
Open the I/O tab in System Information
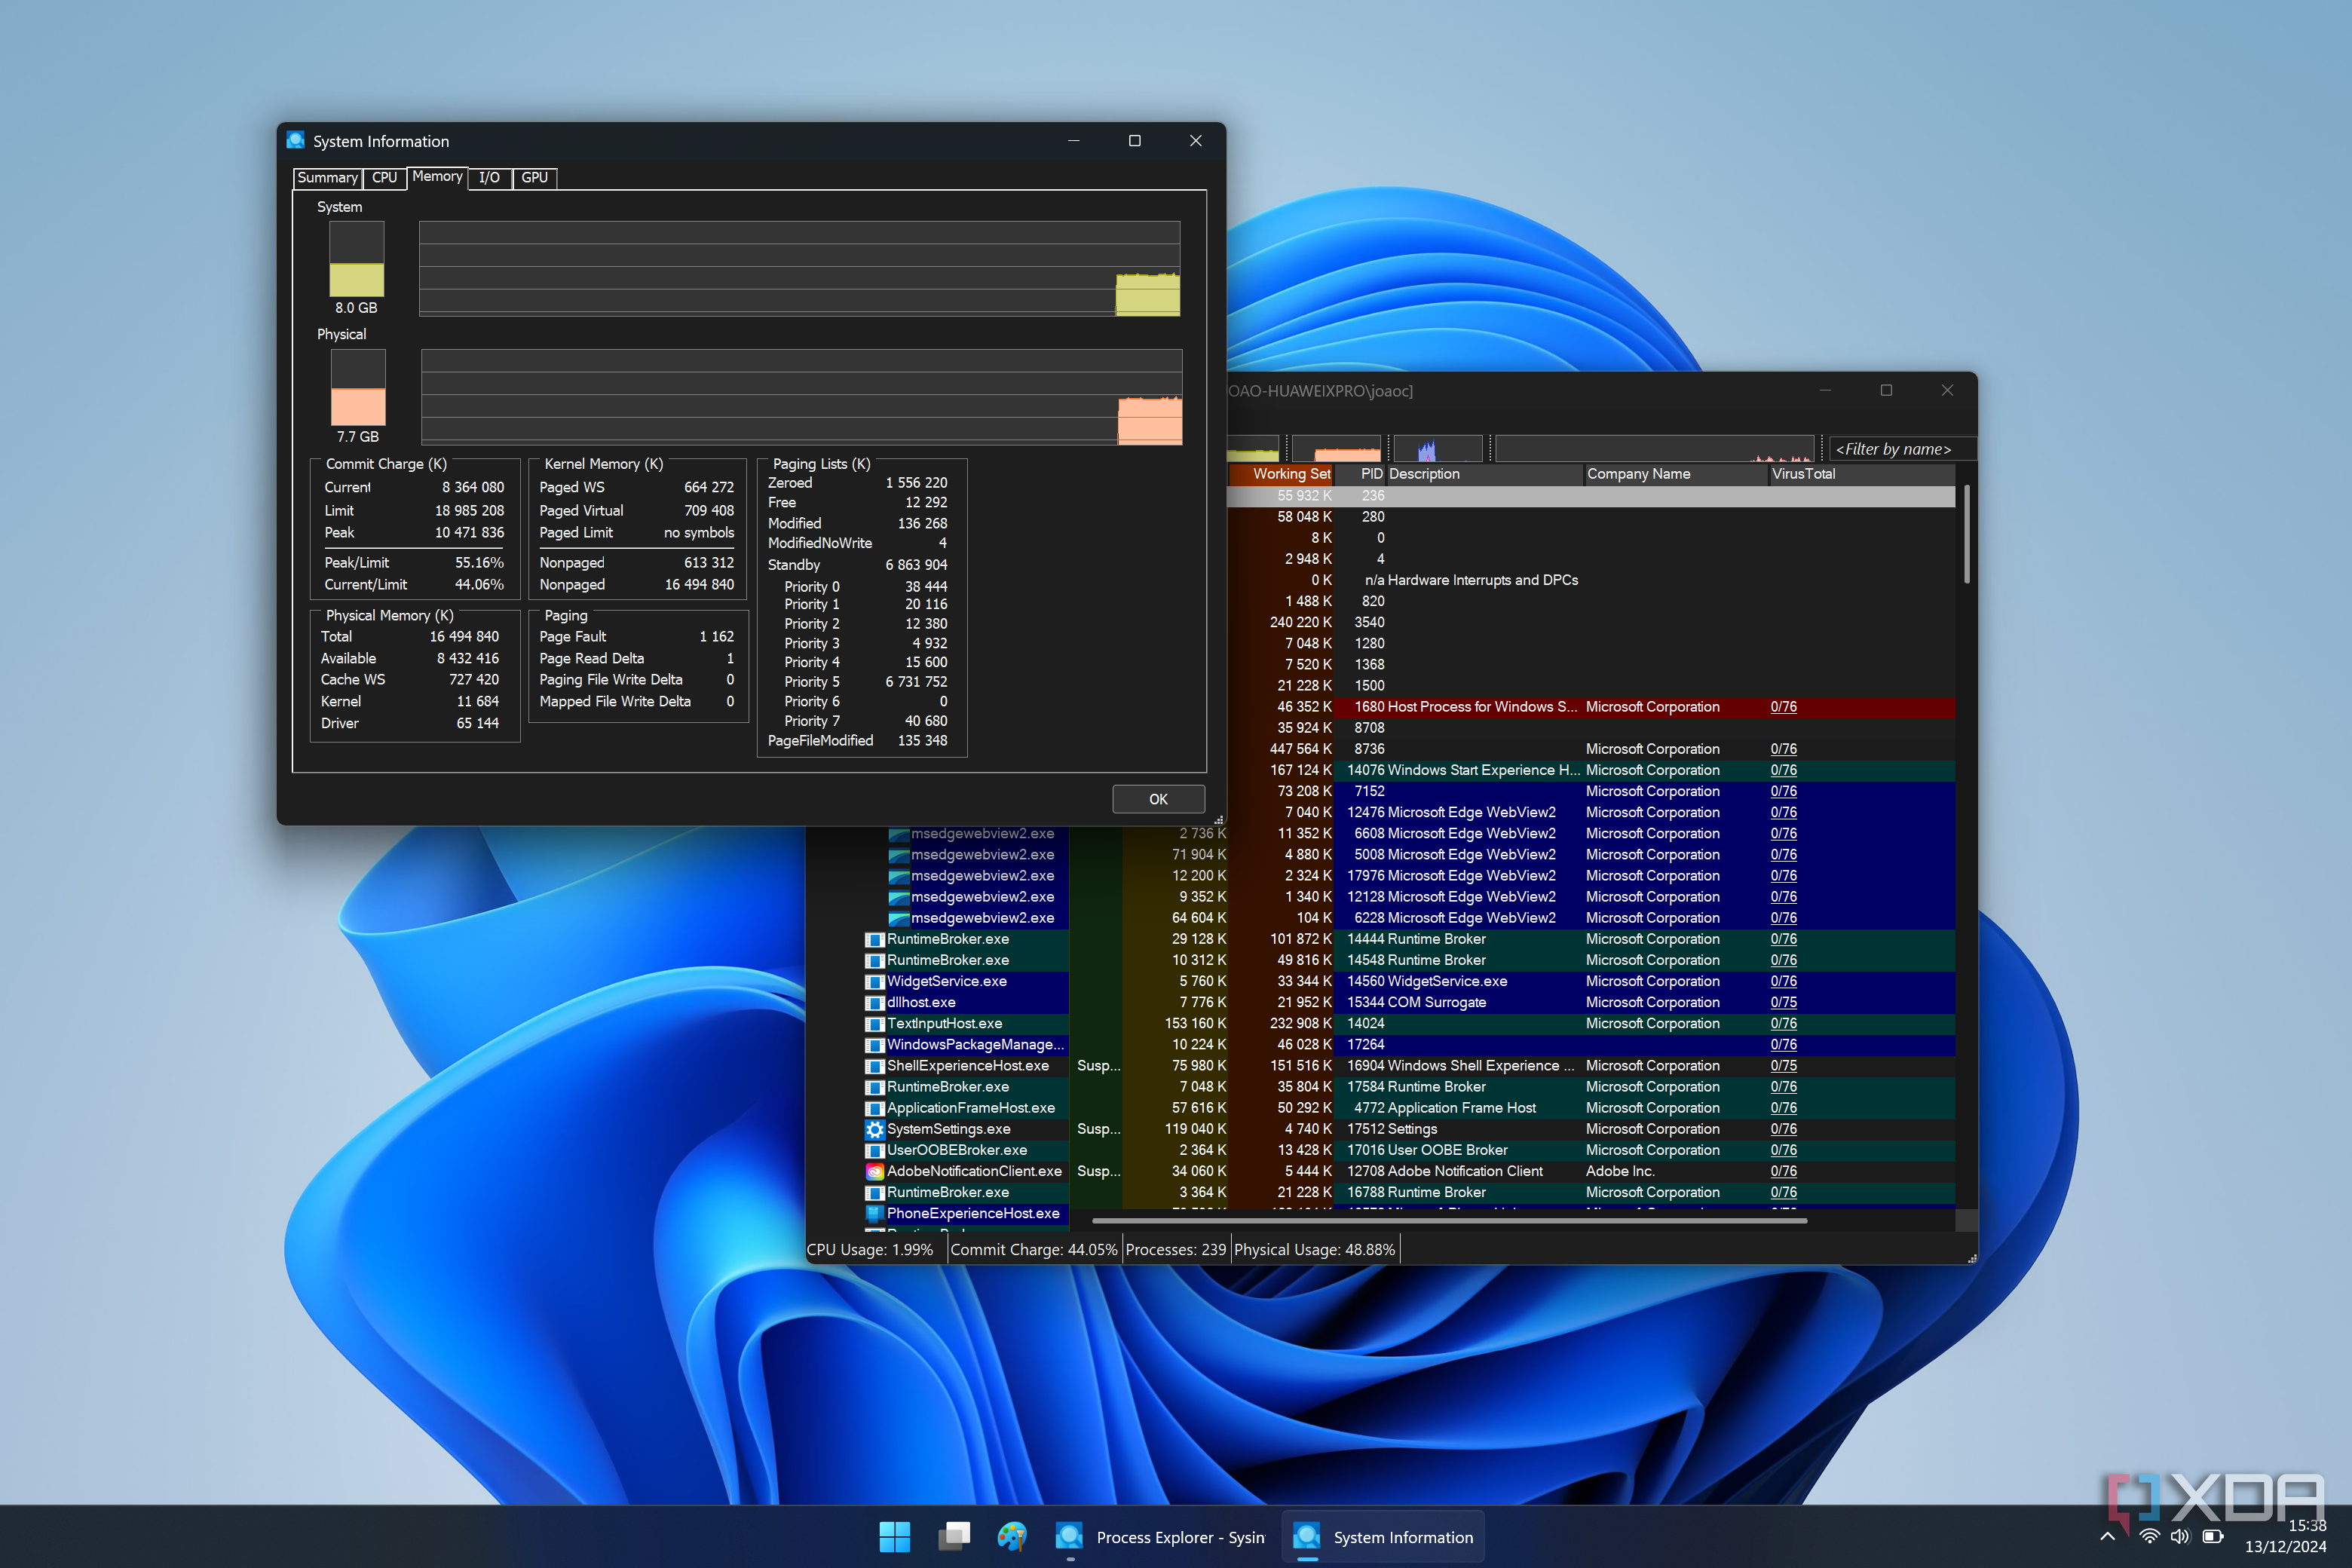tap(489, 178)
